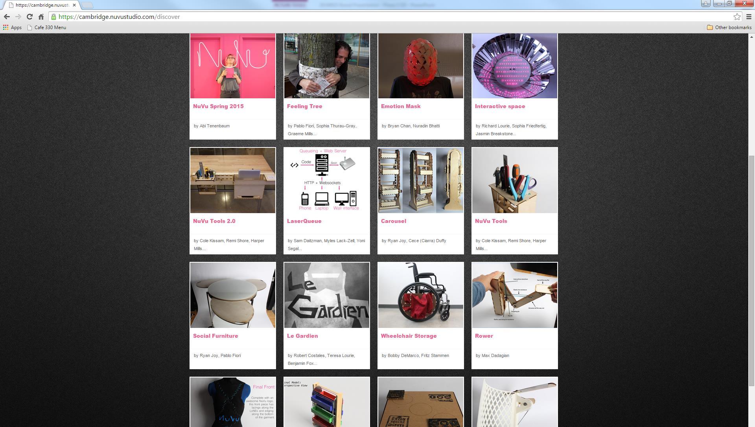
Task: Go to the browser home icon
Action: click(41, 17)
